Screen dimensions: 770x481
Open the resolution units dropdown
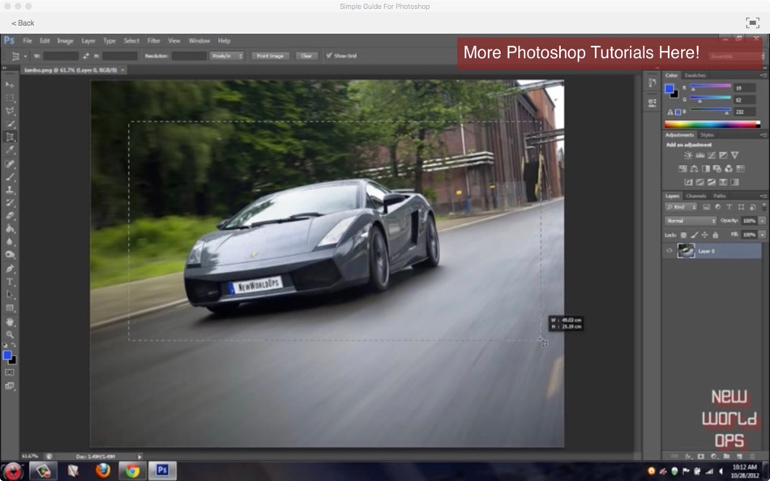226,56
